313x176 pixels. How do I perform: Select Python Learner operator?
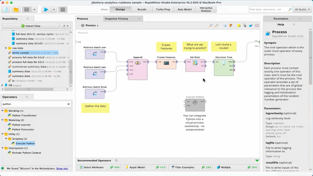click(19, 125)
